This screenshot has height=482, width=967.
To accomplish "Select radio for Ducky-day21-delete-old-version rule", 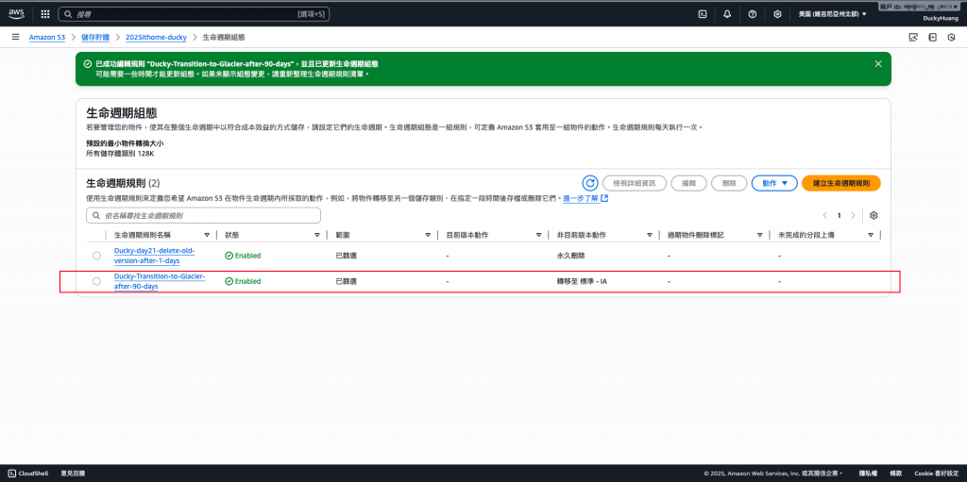I will 96,256.
